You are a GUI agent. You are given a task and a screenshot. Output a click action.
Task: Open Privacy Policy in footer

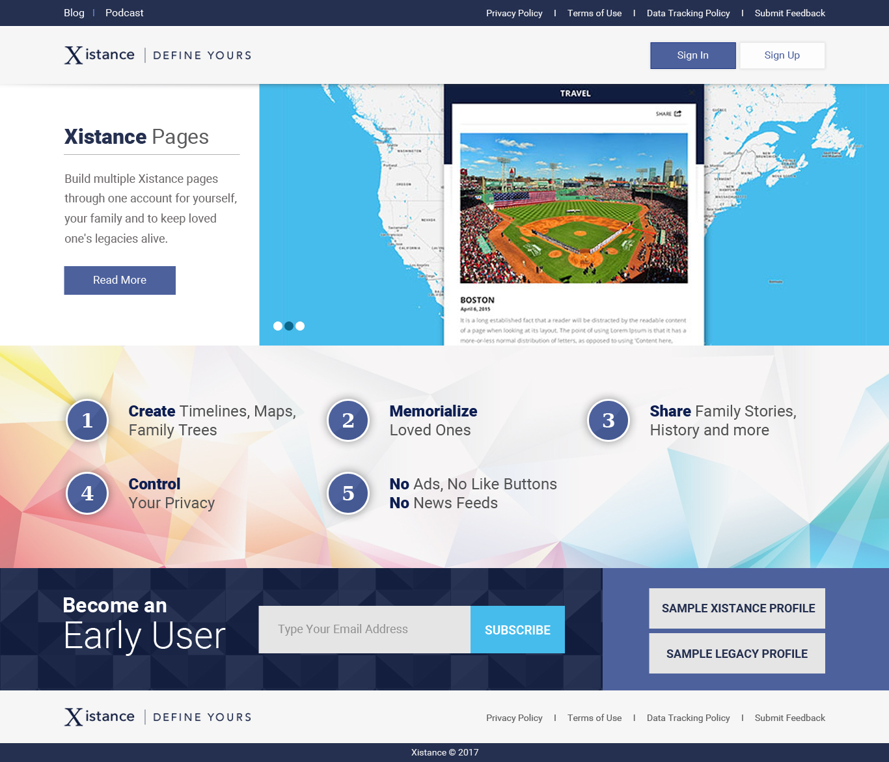(514, 718)
